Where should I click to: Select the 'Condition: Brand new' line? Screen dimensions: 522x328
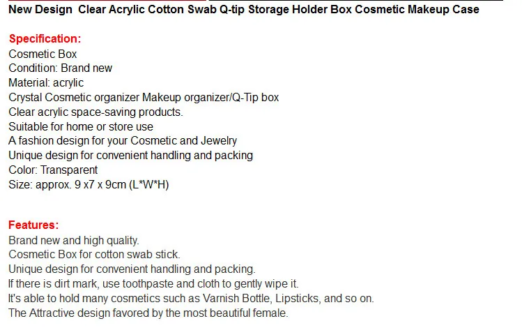click(x=60, y=68)
